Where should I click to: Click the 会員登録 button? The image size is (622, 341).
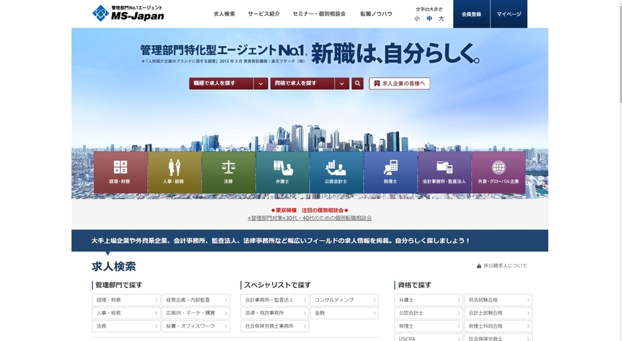pos(471,14)
